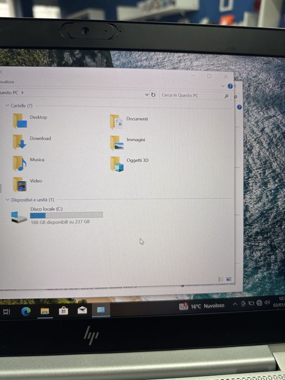
Task: Click the Oggetti 3D folder label
Action: click(138, 160)
